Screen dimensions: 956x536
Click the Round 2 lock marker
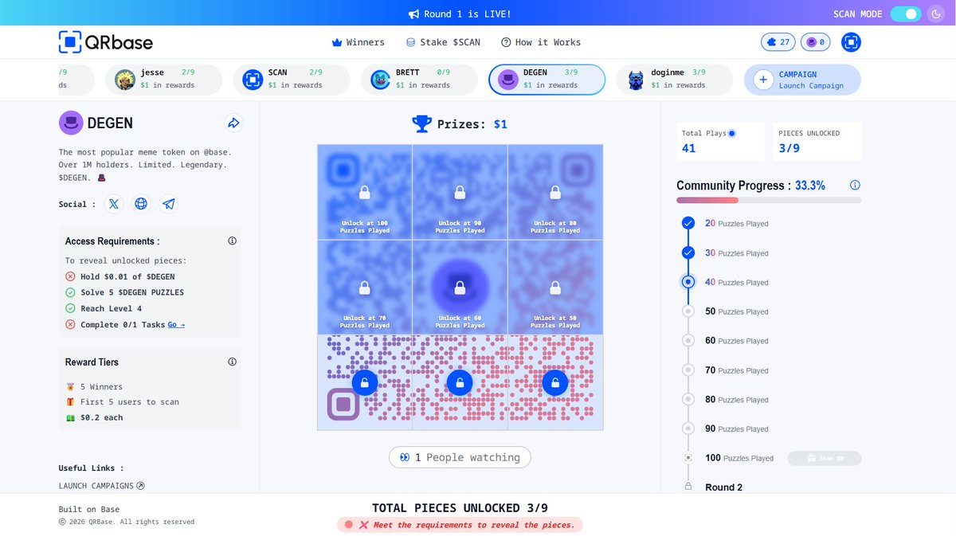click(688, 487)
